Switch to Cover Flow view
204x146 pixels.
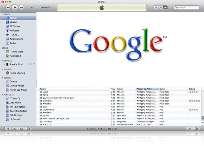click(165, 8)
